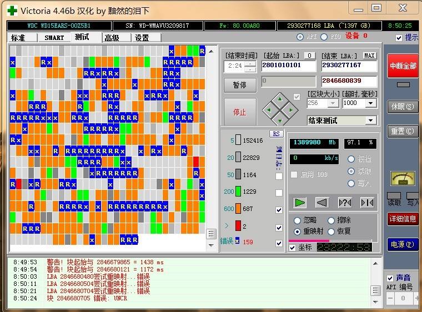Click the reverse scan arrow icon
This screenshot has width=422, height=312.
coord(322,203)
